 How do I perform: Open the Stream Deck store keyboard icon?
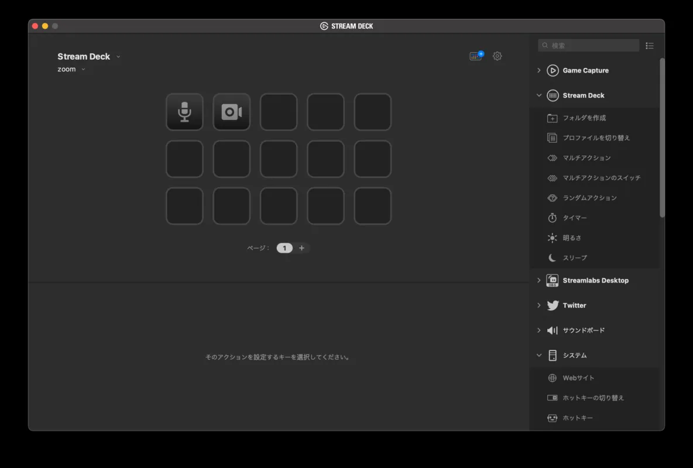(x=476, y=56)
